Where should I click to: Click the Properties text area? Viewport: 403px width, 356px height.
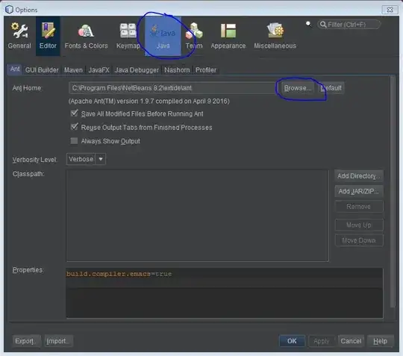tap(225, 293)
